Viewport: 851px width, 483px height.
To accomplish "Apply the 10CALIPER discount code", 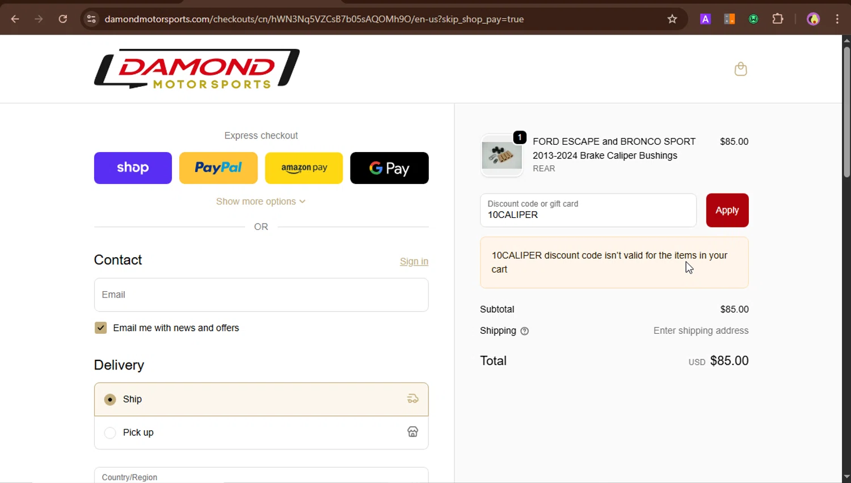I will pyautogui.click(x=727, y=210).
